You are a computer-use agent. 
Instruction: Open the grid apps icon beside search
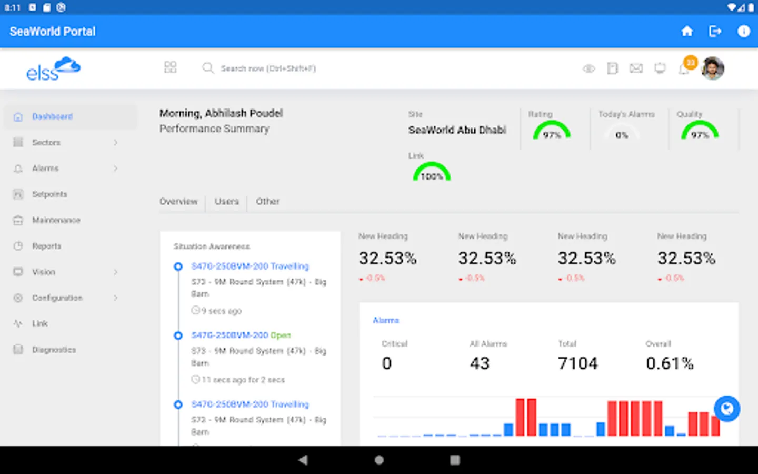pyautogui.click(x=170, y=67)
